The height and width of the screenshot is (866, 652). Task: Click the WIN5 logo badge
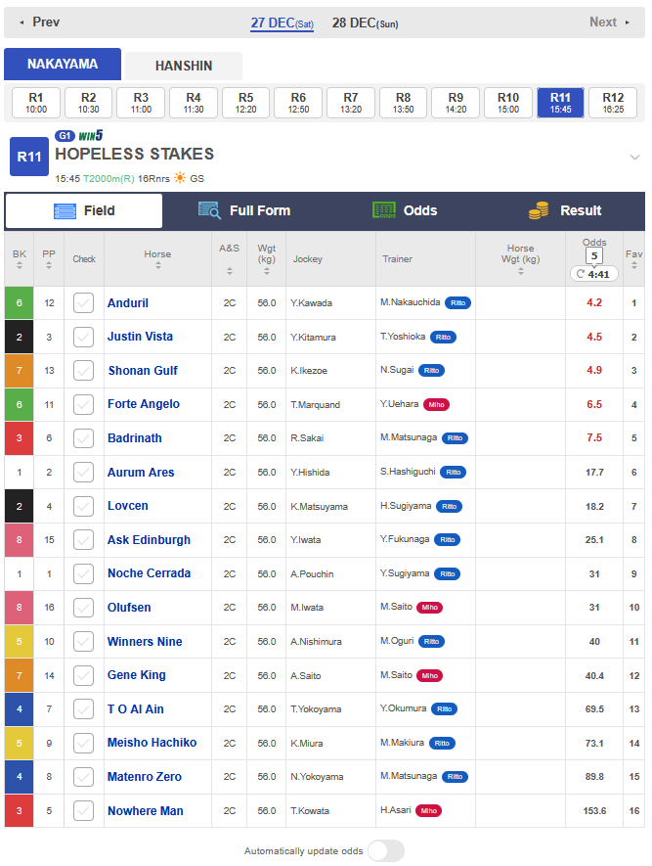(91, 135)
